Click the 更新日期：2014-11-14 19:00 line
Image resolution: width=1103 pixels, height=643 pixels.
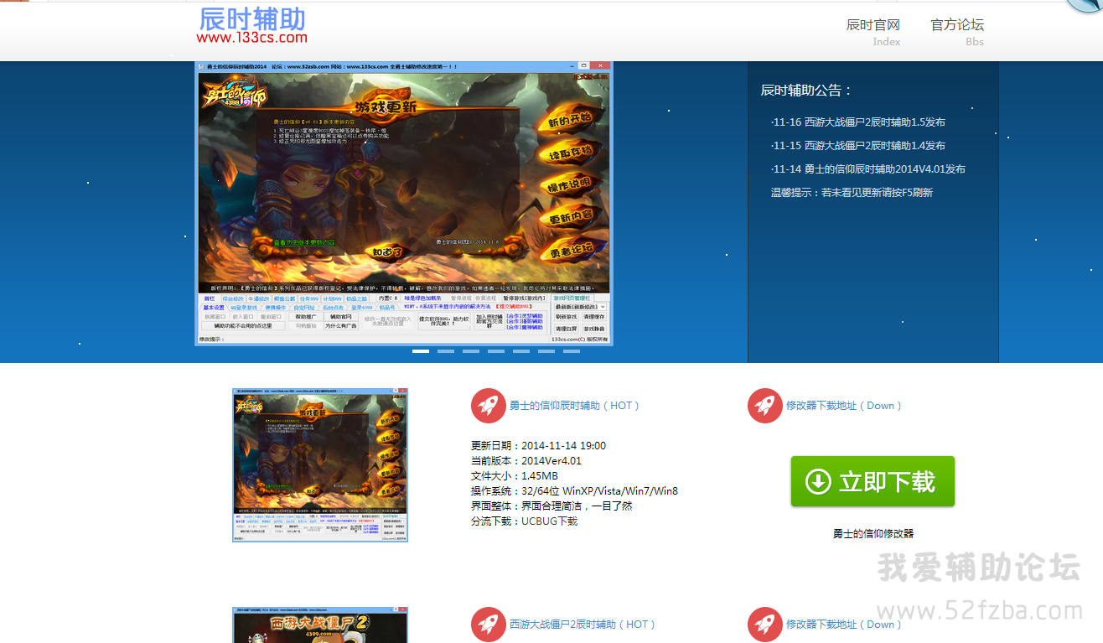(x=538, y=446)
